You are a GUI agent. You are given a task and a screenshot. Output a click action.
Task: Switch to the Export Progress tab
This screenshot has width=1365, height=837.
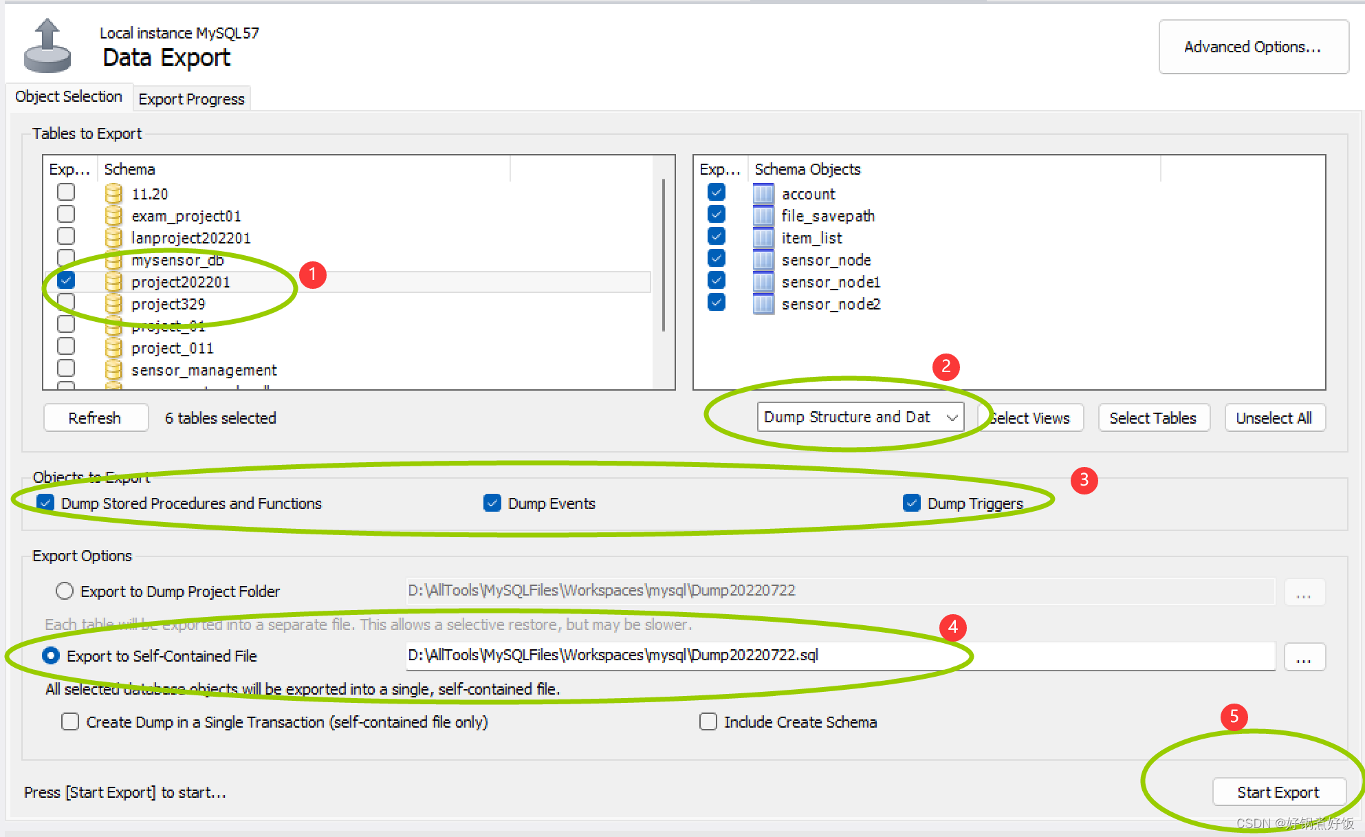coord(191,99)
